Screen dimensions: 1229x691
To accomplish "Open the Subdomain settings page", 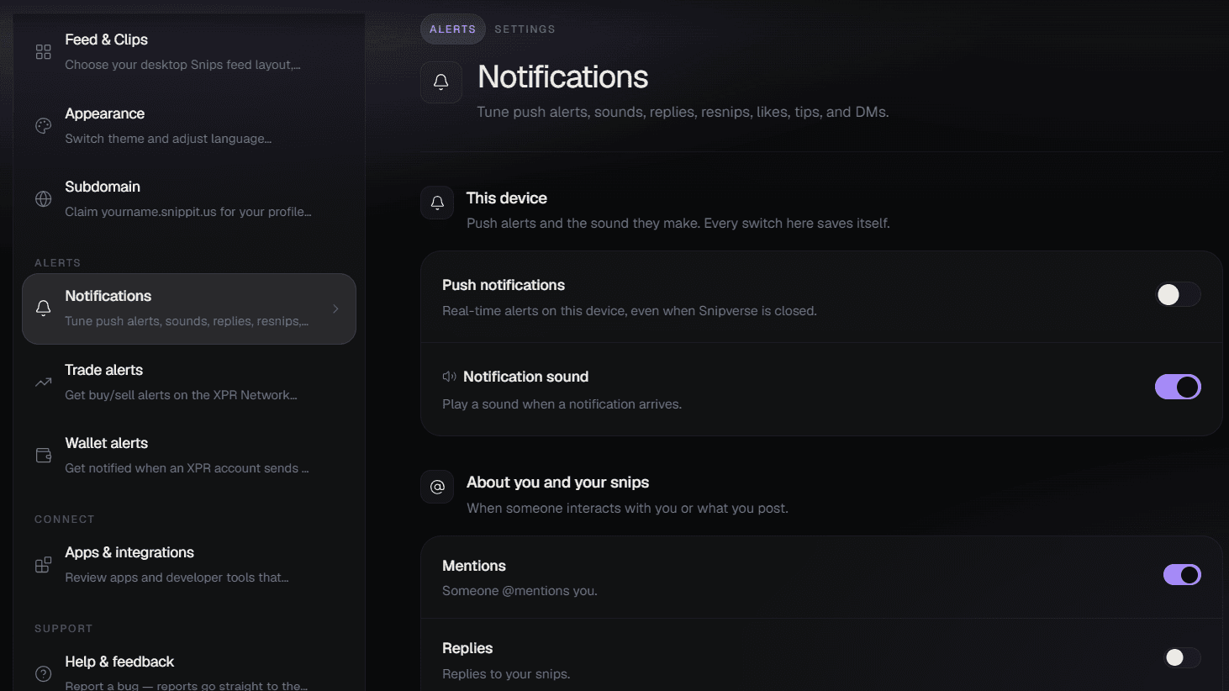I will pos(189,199).
